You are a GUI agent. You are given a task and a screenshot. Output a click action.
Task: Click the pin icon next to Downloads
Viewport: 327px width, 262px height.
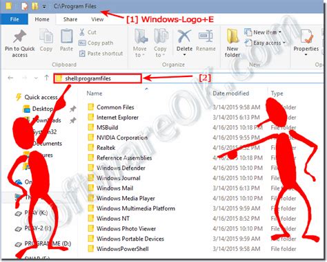[73, 120]
